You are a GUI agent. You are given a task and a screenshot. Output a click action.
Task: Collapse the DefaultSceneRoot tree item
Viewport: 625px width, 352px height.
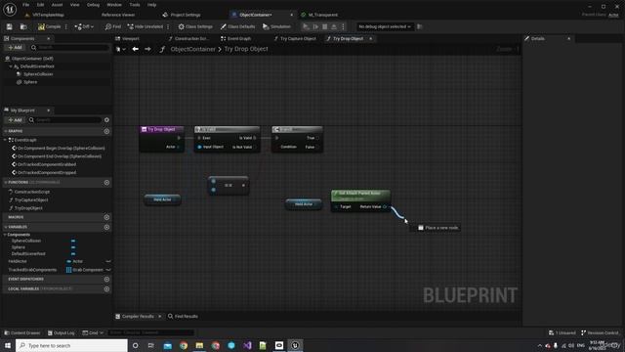point(11,66)
